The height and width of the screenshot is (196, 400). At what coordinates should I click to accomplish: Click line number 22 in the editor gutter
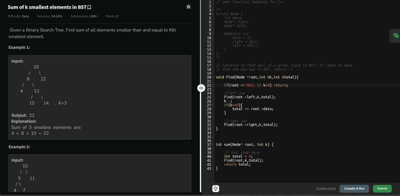[209, 85]
